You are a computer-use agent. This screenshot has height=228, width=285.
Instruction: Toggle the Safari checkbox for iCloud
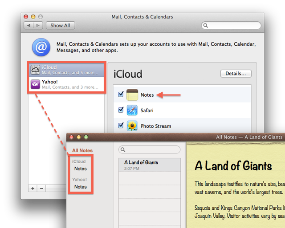pos(121,110)
